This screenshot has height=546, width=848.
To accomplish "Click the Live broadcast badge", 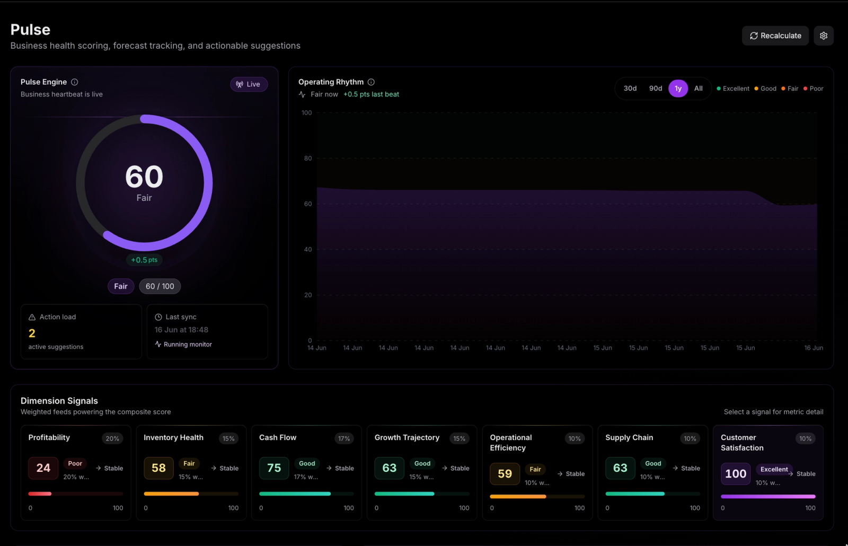I will click(x=249, y=84).
